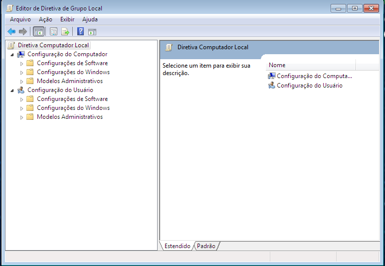Image resolution: width=385 pixels, height=266 pixels.
Task: Toggle the Show/Hide Action Pane toolbar icon
Action: (x=92, y=31)
